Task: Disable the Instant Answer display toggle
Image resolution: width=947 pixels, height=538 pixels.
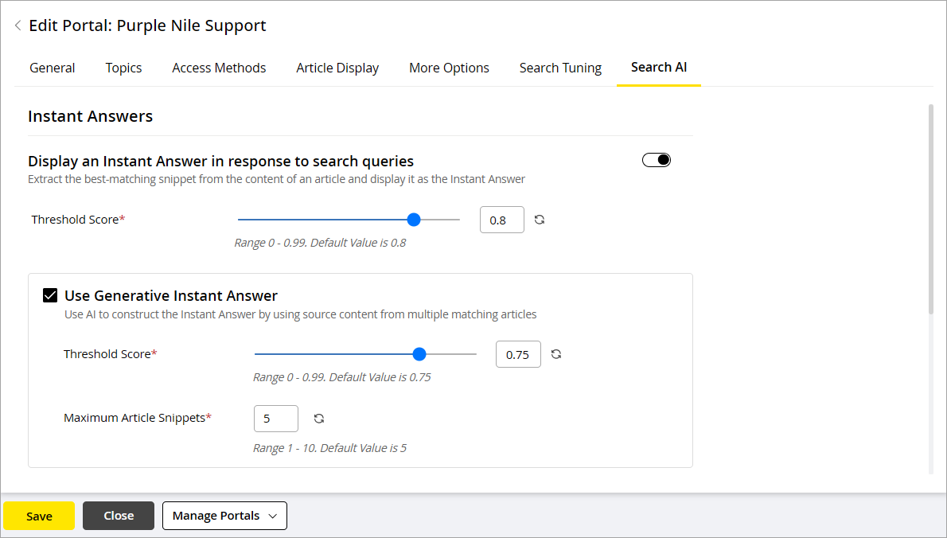Action: [x=656, y=159]
